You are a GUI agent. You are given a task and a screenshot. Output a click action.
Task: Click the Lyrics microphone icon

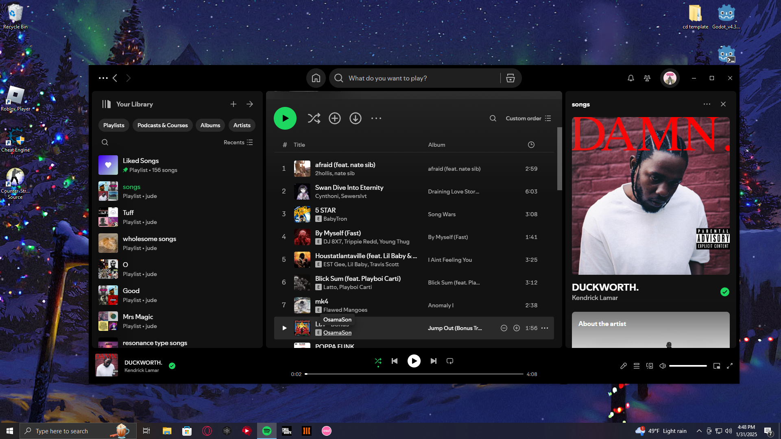click(x=623, y=366)
